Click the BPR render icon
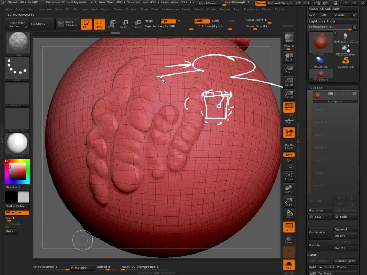 289,38
